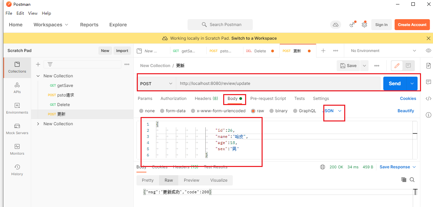This screenshot has height=207, width=433.
Task: Switch to the Pre-request Script tab
Action: point(268,99)
